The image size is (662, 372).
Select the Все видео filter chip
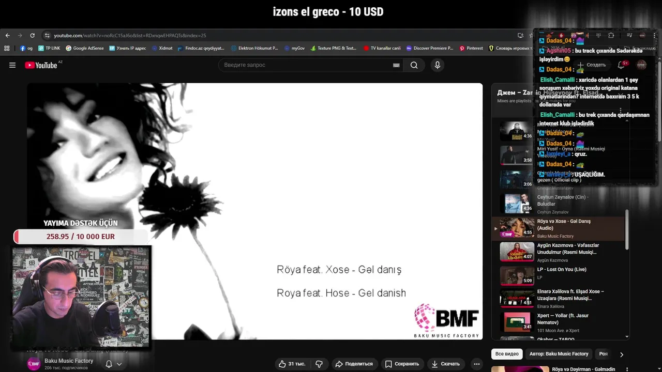(x=507, y=354)
